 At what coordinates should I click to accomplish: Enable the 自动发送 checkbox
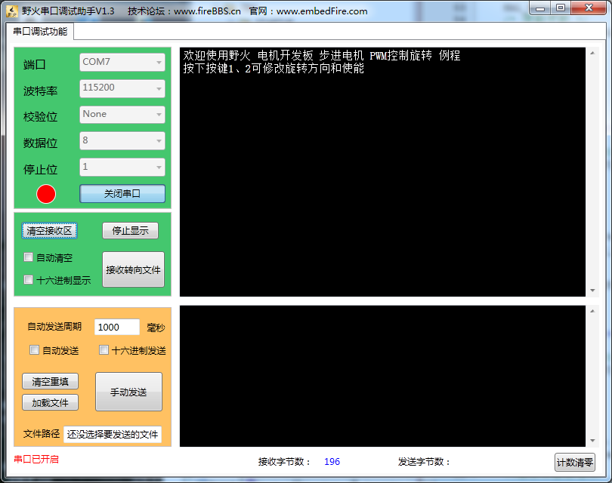pyautogui.click(x=34, y=349)
